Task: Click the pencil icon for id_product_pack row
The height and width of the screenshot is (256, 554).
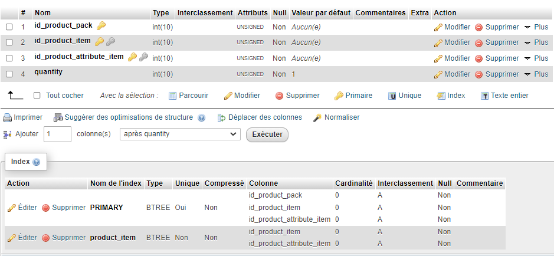Action: click(x=438, y=27)
